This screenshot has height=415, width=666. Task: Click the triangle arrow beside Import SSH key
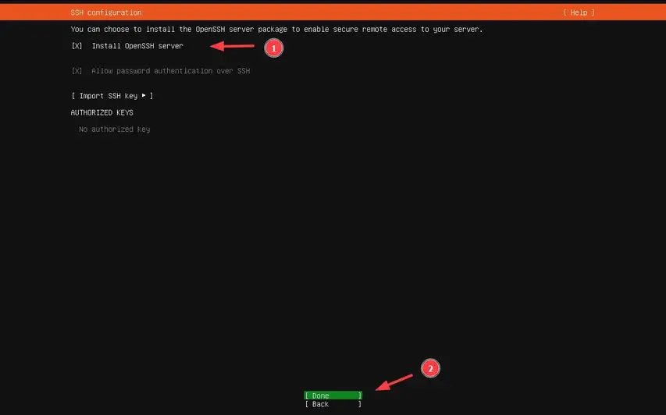coord(144,95)
